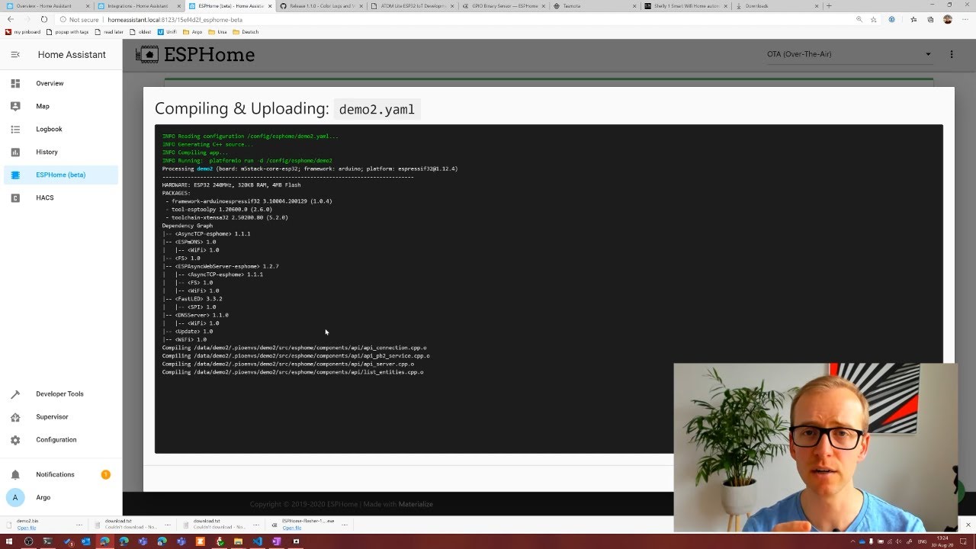View Notifications panel
Image resolution: width=976 pixels, height=549 pixels.
point(61,474)
